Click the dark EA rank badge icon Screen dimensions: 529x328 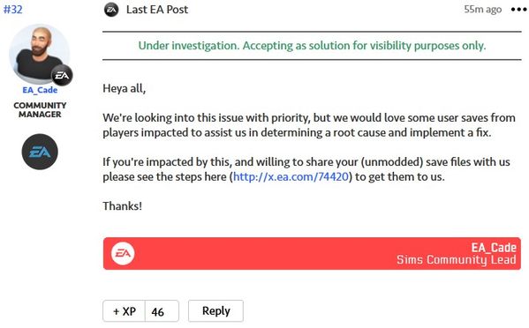pos(40,152)
